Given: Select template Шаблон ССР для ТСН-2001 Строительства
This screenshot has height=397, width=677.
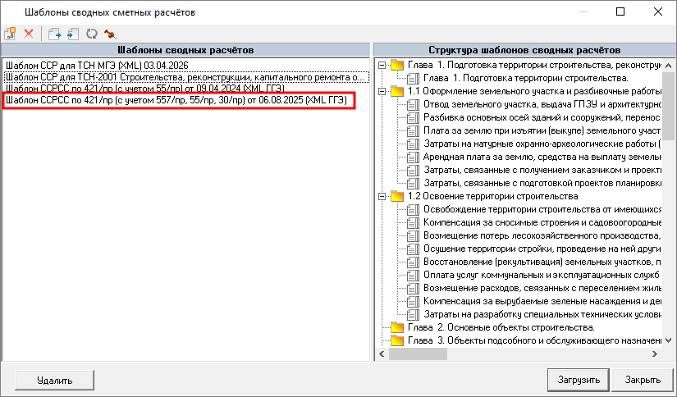Looking at the screenshot, I should pos(186,77).
